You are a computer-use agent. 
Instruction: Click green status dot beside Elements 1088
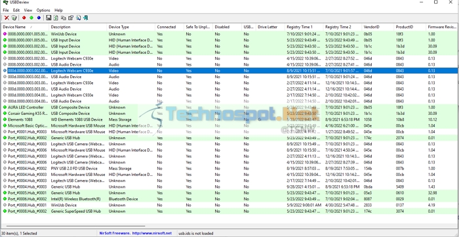coord(5,119)
